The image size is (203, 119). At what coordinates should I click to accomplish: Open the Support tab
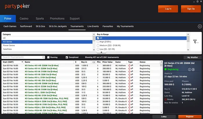75,19
